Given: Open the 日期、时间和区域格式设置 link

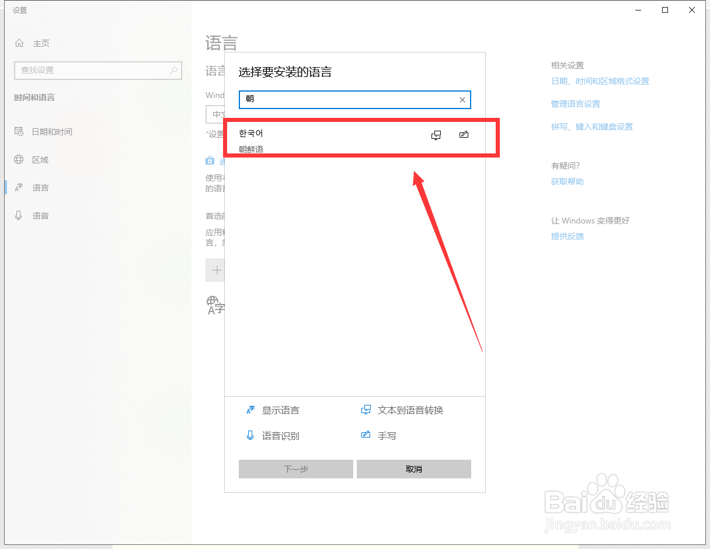Looking at the screenshot, I should pos(600,81).
